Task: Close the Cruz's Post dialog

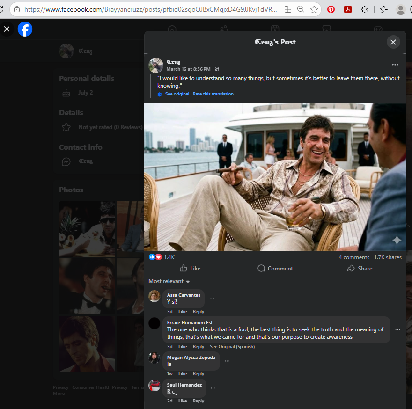Action: click(x=393, y=42)
